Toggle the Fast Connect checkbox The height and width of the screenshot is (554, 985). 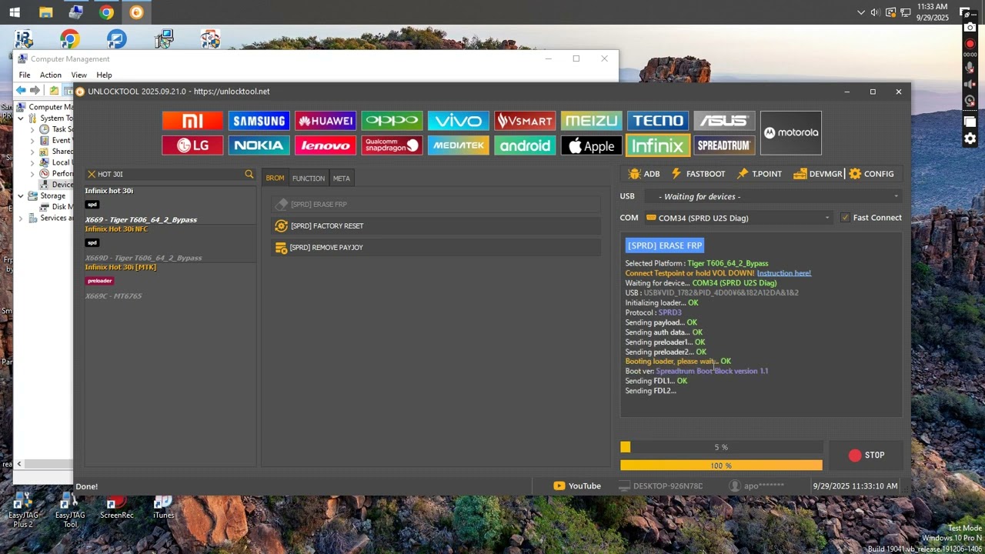pyautogui.click(x=846, y=218)
